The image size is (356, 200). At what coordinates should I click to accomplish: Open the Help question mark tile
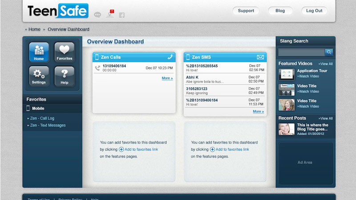(x=64, y=76)
